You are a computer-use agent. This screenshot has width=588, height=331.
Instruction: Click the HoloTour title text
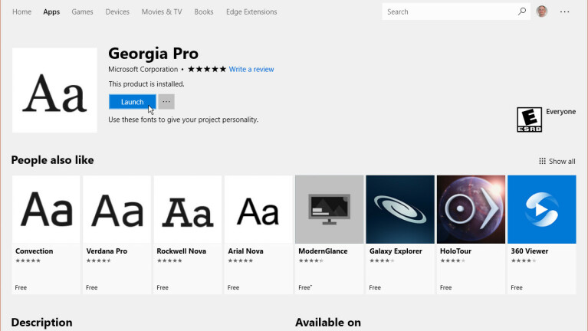[455, 251]
